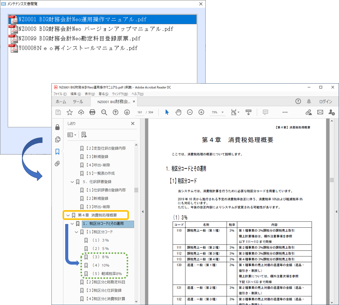
Task: Open bookmark （５）軽減税率8％
Action: (107, 274)
